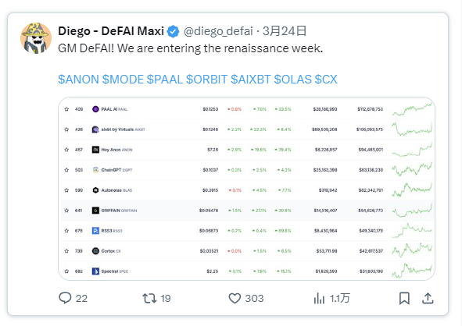This screenshot has height=326, width=462.
Task: Click the $CX cashtag
Action: click(326, 80)
